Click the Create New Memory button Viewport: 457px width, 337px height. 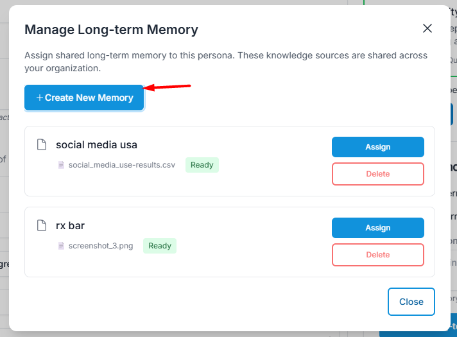(x=84, y=98)
